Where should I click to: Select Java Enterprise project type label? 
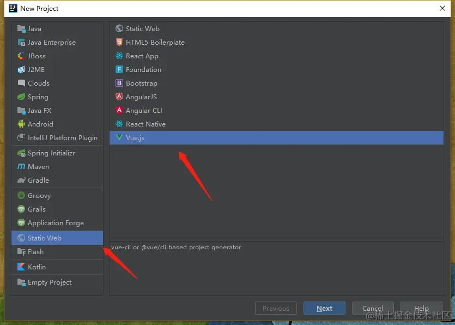tap(52, 43)
